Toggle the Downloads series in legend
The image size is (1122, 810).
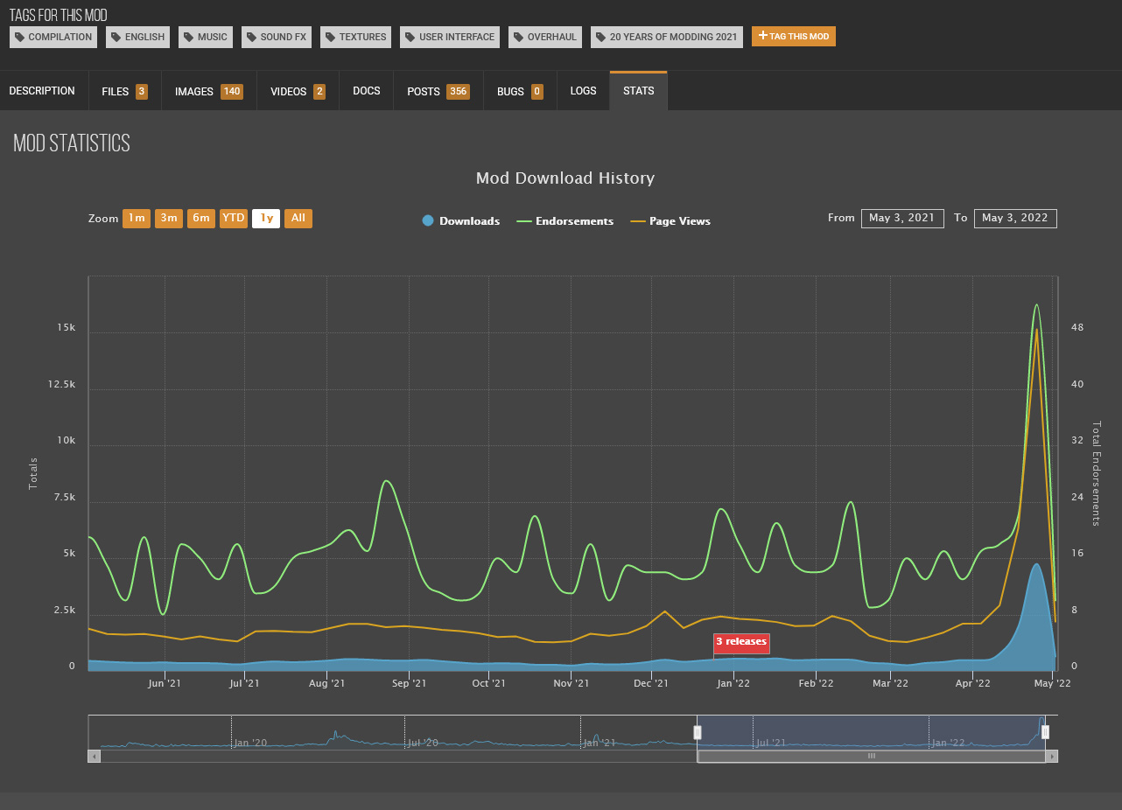tap(461, 221)
